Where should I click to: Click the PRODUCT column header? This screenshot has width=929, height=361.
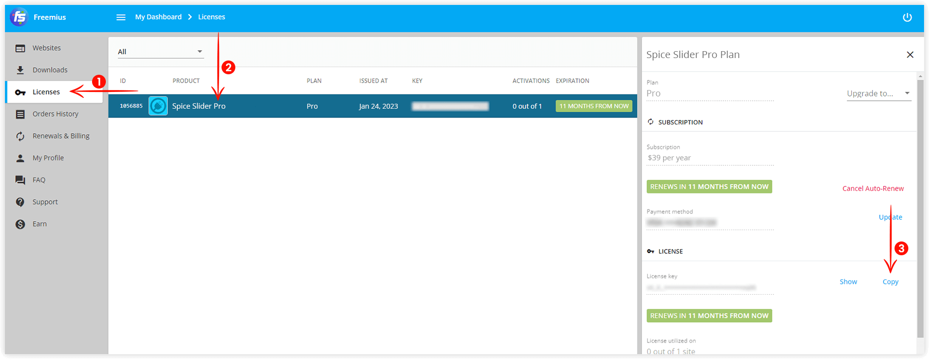186,81
